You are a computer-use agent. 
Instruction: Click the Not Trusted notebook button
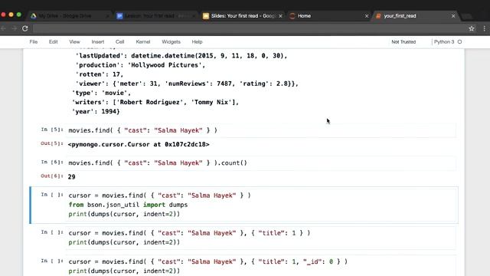tap(403, 41)
